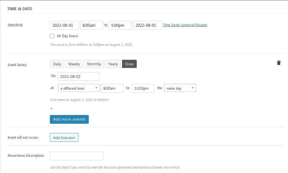Open the 'same day' dropdown
288x173 pixels.
click(180, 88)
